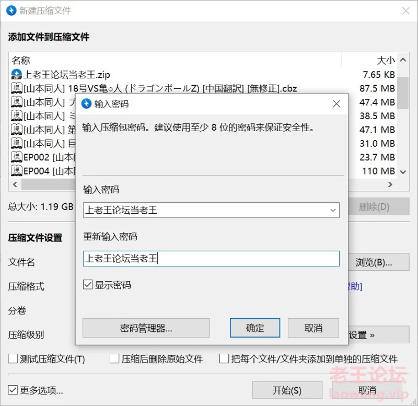This screenshot has height=406, width=418.
Task: Click the horizontal scroll right arrow
Action: pos(390,184)
